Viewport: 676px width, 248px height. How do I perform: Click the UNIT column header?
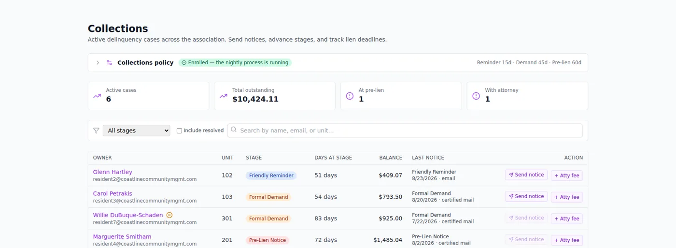pos(227,158)
